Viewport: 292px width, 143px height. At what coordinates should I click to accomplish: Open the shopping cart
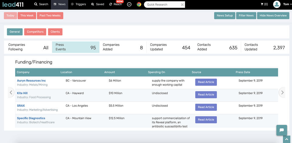[264, 4]
